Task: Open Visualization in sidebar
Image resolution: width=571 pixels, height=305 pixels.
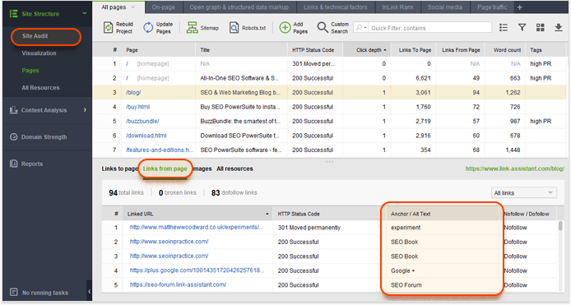Action: point(39,53)
